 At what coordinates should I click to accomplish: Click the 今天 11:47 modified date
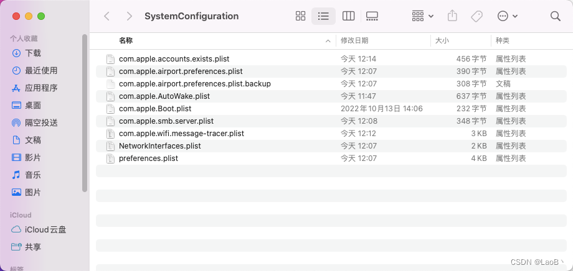[359, 96]
